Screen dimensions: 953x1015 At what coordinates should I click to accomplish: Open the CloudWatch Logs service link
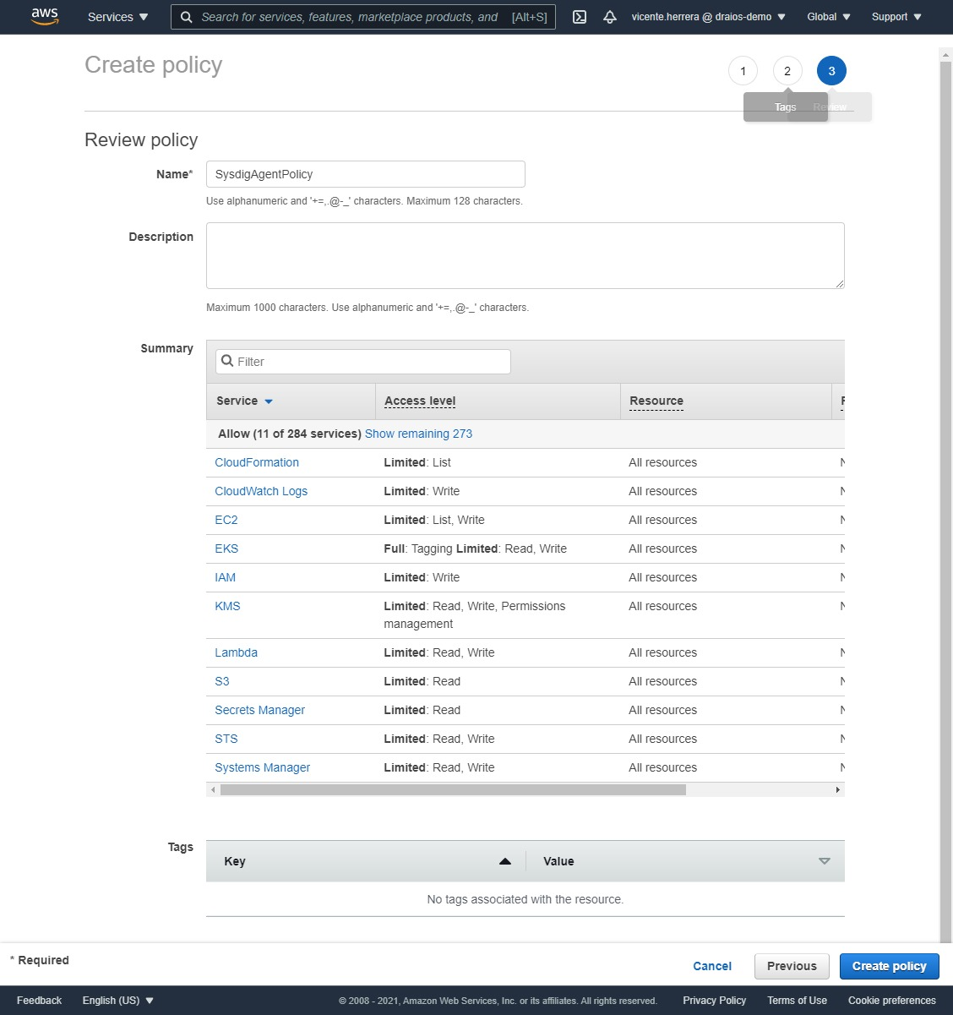click(261, 491)
